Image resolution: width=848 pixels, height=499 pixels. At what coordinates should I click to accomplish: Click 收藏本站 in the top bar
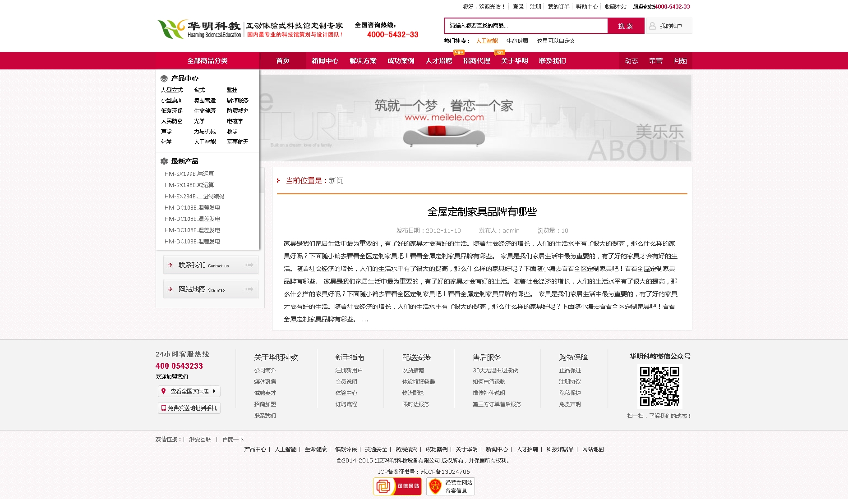[x=616, y=7]
